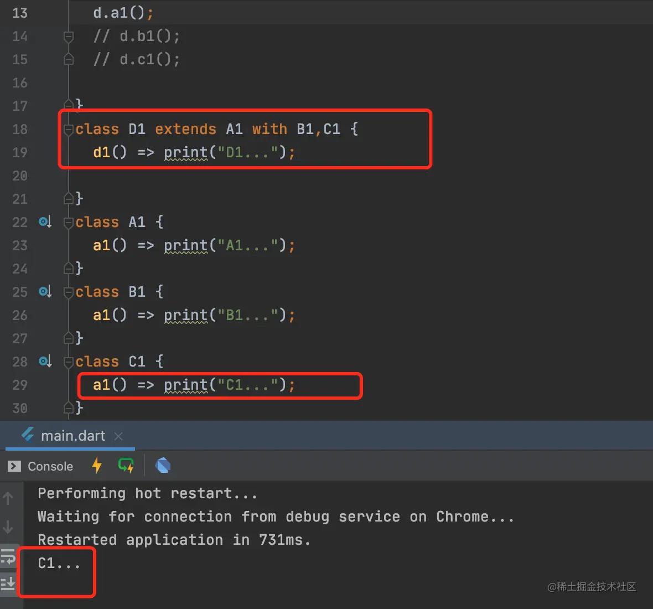The width and height of the screenshot is (653, 609).
Task: Toggle soft-wrap in the console
Action: [x=8, y=556]
